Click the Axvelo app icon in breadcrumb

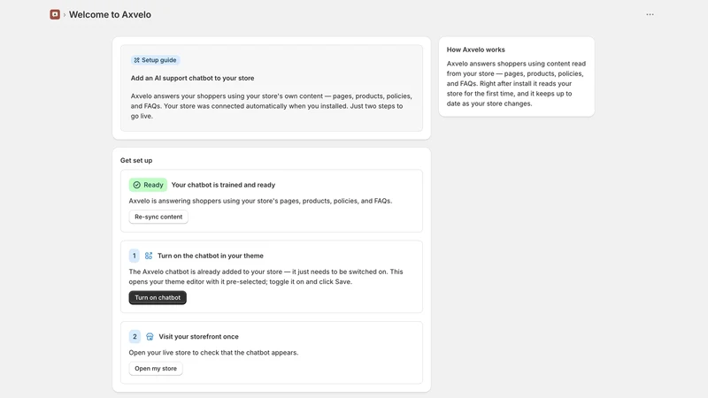point(55,14)
